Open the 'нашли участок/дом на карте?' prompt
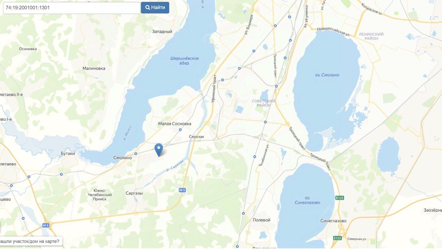This screenshot has width=442, height=249. (30, 241)
